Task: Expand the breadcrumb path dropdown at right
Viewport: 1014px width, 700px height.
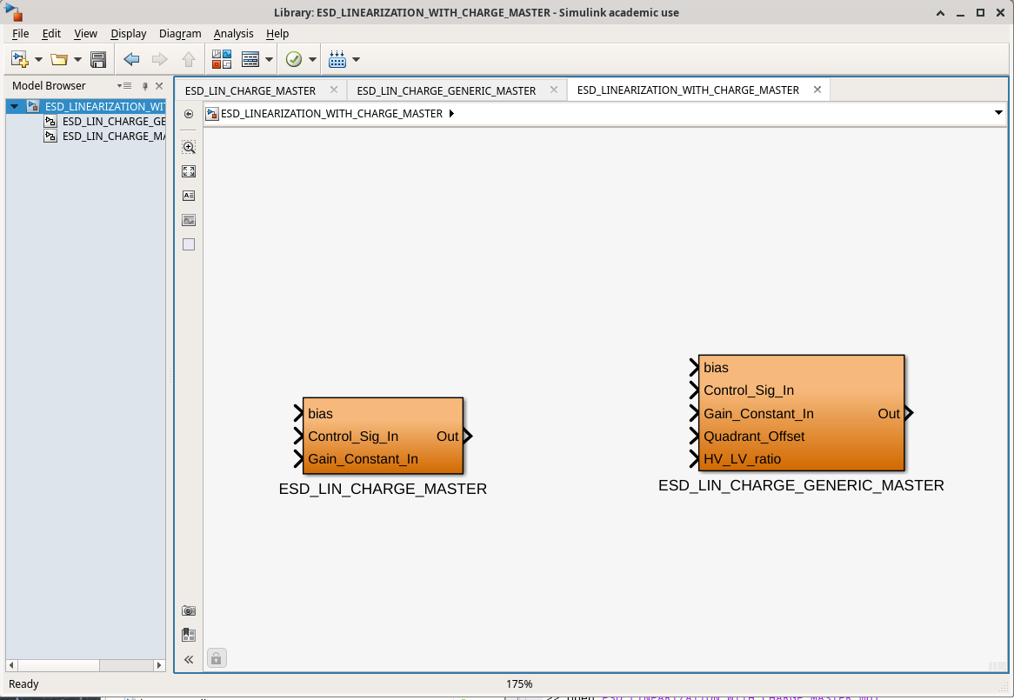Action: [997, 113]
